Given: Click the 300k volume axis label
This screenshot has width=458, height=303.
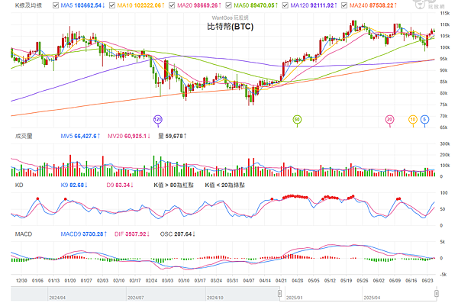Looking at the screenshot, I should [445, 143].
